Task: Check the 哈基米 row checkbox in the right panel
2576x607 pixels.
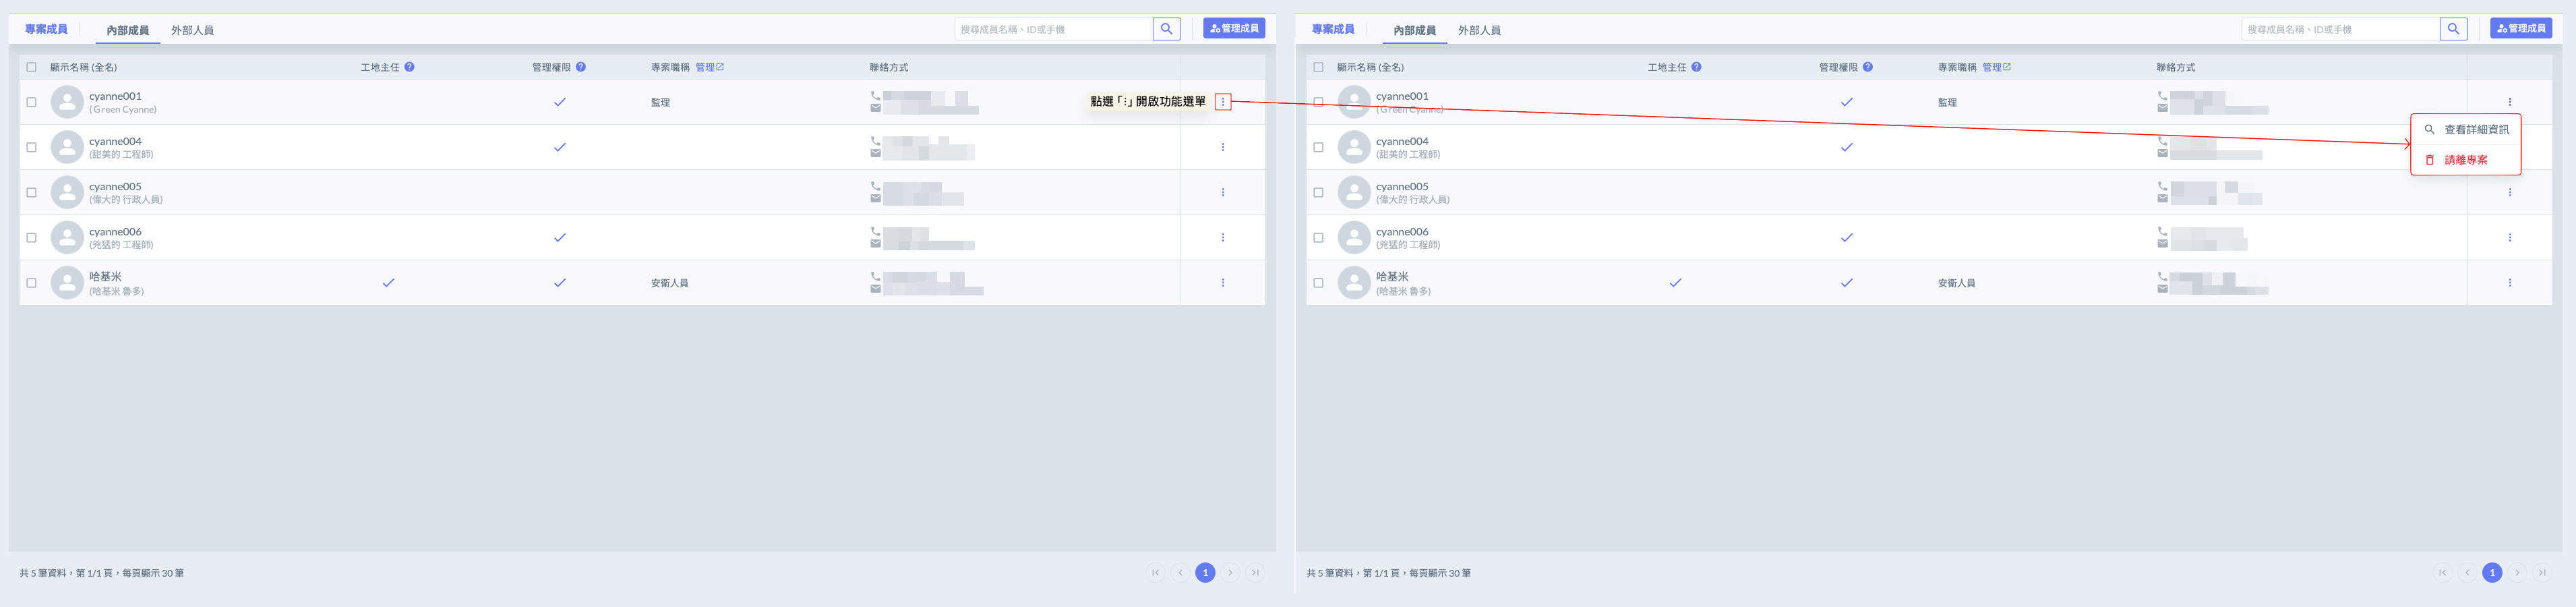Action: point(1318,283)
